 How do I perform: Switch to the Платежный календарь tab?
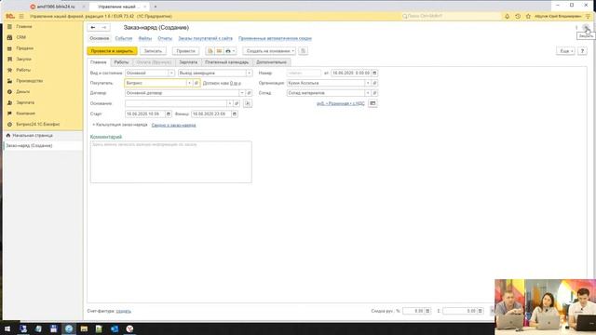point(226,62)
